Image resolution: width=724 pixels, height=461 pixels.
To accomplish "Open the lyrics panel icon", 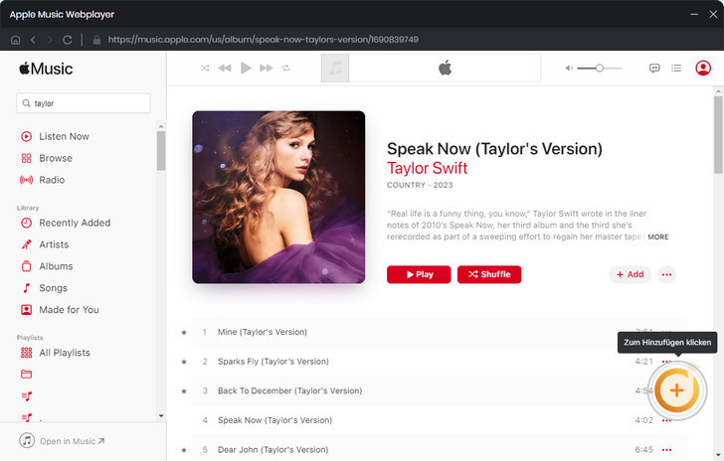I will [654, 69].
